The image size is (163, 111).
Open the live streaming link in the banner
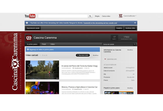[x=100, y=23]
